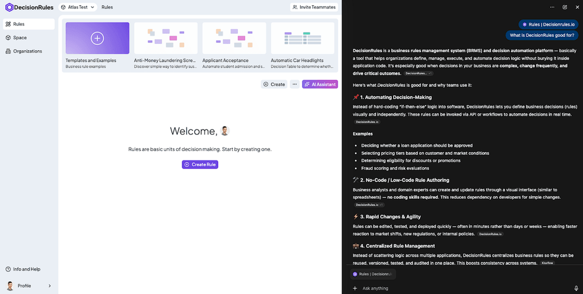The height and width of the screenshot is (294, 583).
Task: Click the Create button in toolbar
Action: click(274, 85)
